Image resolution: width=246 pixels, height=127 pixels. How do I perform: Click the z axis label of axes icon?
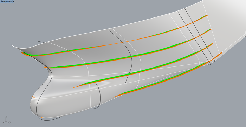point(7,117)
